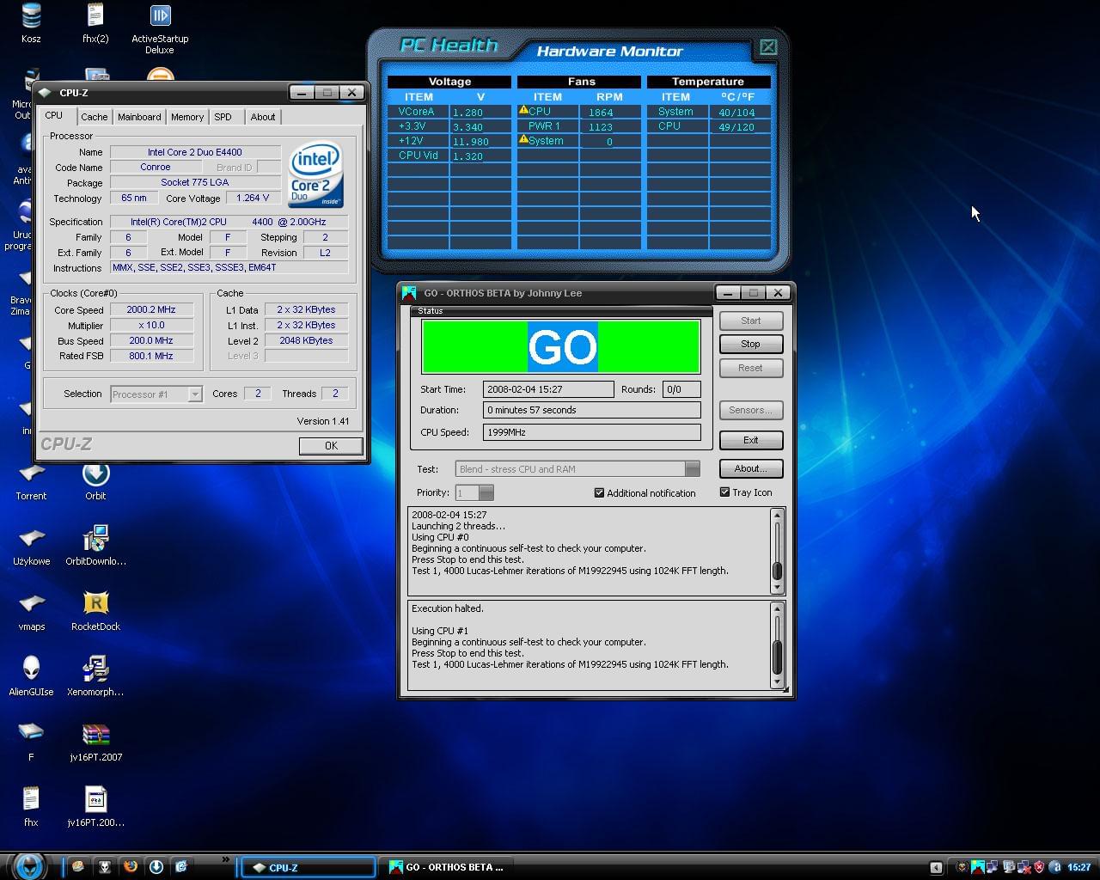The height and width of the screenshot is (880, 1100).
Task: Click the CPU fan warning icon
Action: (523, 110)
